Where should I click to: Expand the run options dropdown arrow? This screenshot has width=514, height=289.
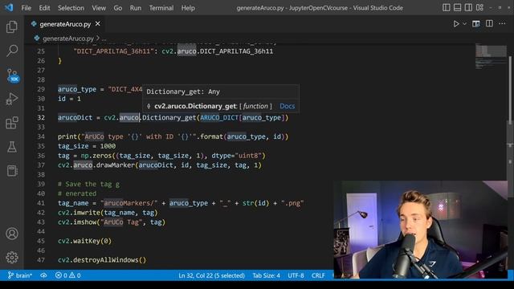click(464, 24)
